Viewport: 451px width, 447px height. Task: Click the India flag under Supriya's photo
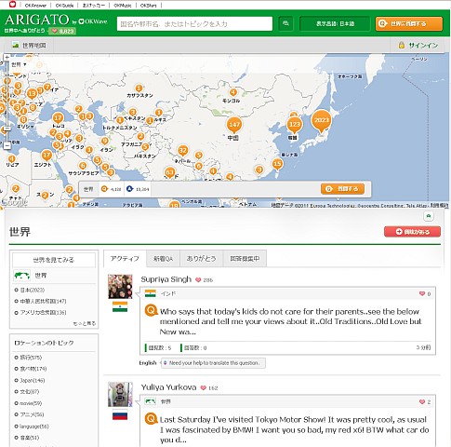120,306
